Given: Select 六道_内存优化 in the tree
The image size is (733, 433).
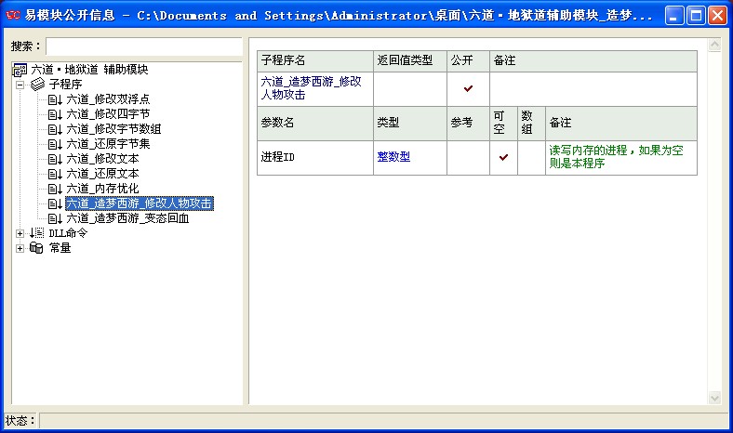Looking at the screenshot, I should click(x=102, y=190).
